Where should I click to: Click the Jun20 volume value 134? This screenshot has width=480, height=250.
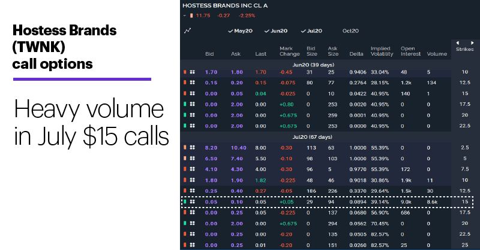431,83
